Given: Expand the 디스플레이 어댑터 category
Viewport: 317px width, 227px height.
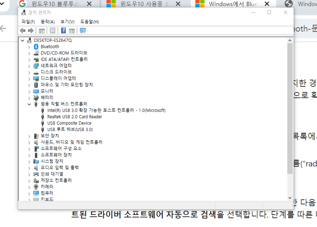Looking at the screenshot, I should point(29,79).
